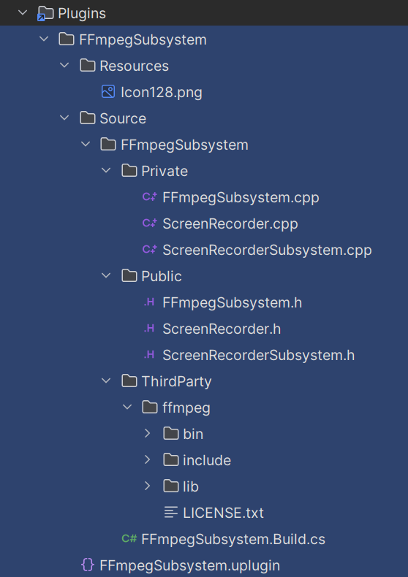
Task: Click the Private folder icon
Action: click(x=129, y=171)
